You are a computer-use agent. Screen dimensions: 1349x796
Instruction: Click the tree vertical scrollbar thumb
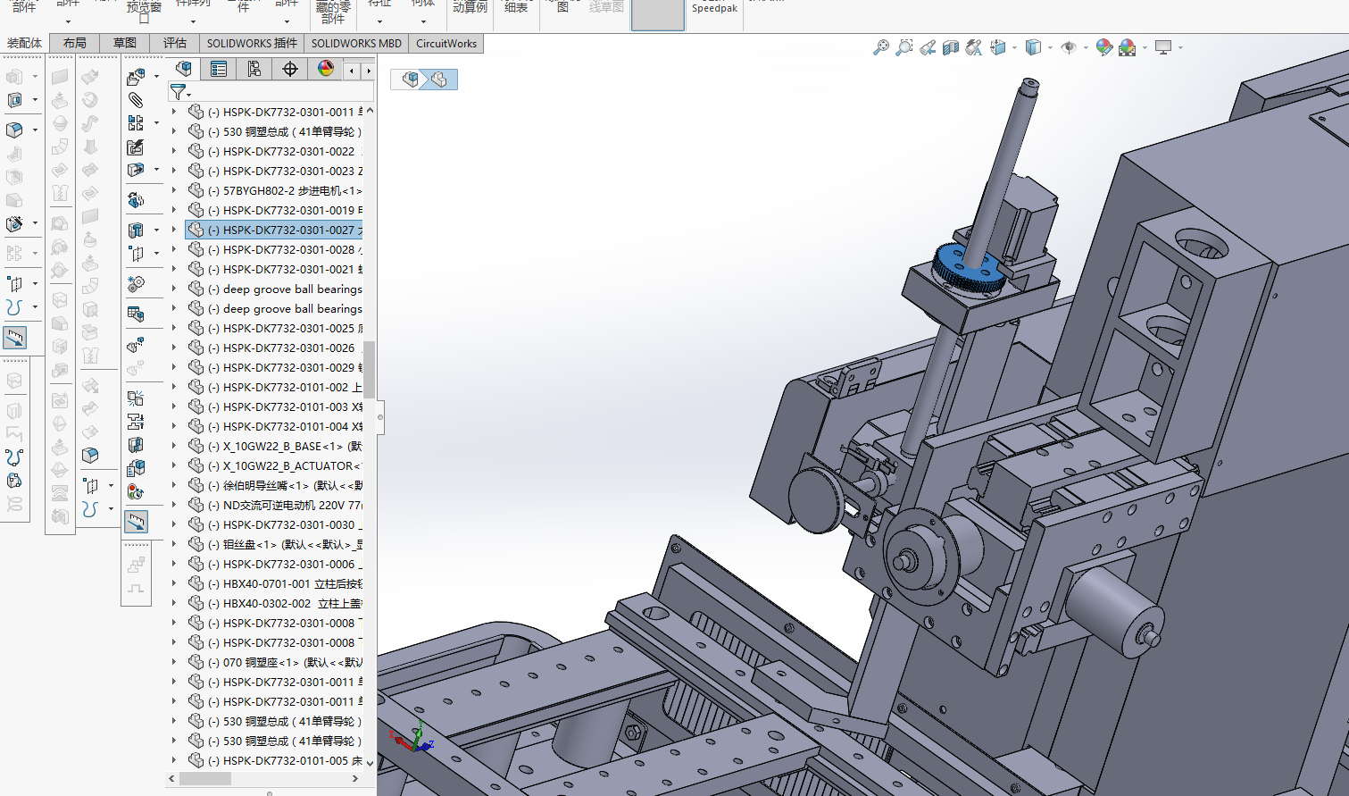click(370, 369)
